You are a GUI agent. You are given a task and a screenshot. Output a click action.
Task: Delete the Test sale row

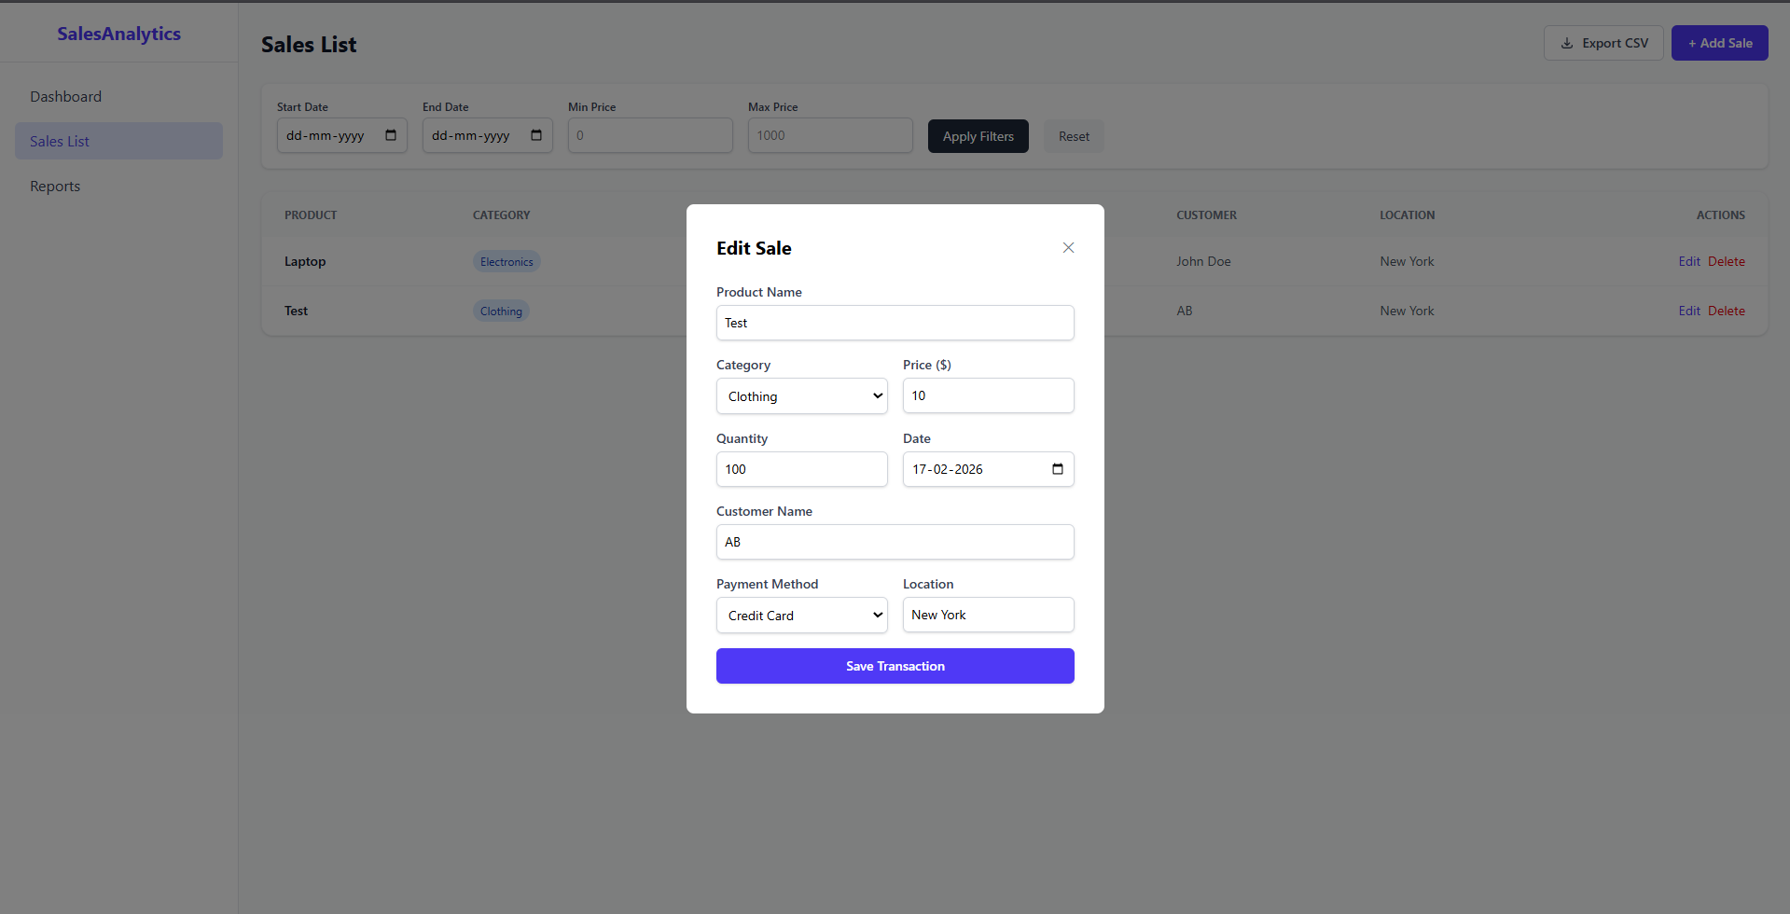tap(1726, 312)
